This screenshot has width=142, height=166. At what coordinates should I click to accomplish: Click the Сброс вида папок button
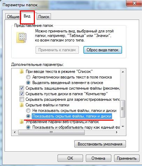click(x=103, y=50)
